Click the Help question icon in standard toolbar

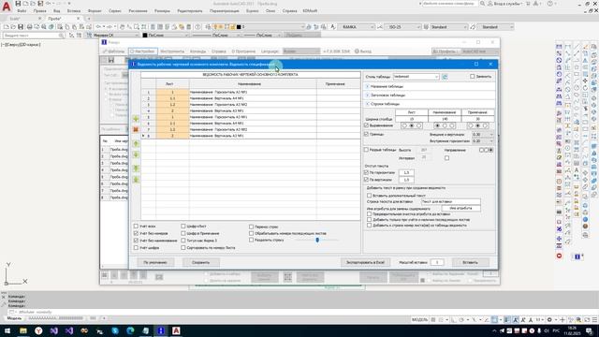coord(197,27)
